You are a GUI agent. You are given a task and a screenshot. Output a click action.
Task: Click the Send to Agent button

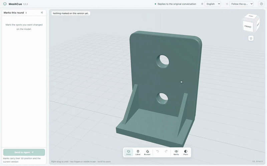pos(24,152)
